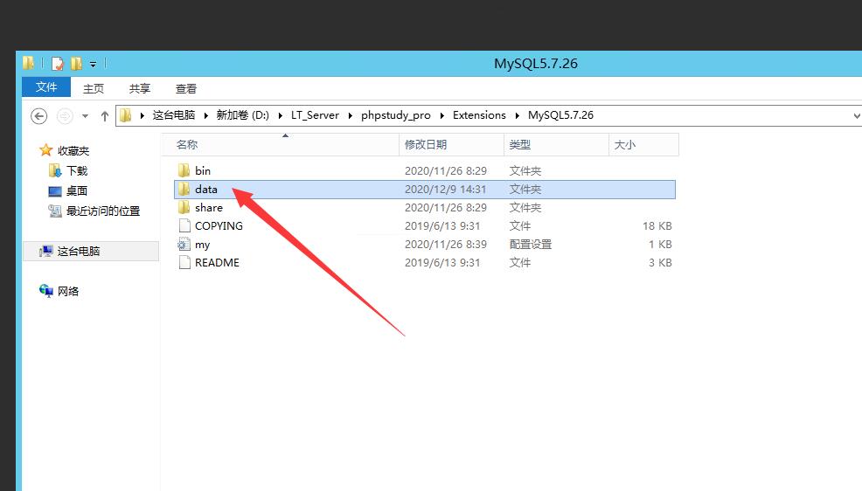Select the COPYING file
The image size is (862, 491).
click(219, 225)
